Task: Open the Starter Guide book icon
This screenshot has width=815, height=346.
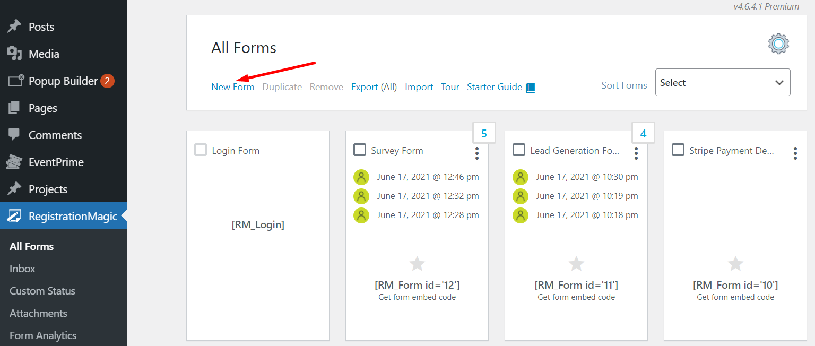Action: [x=530, y=87]
